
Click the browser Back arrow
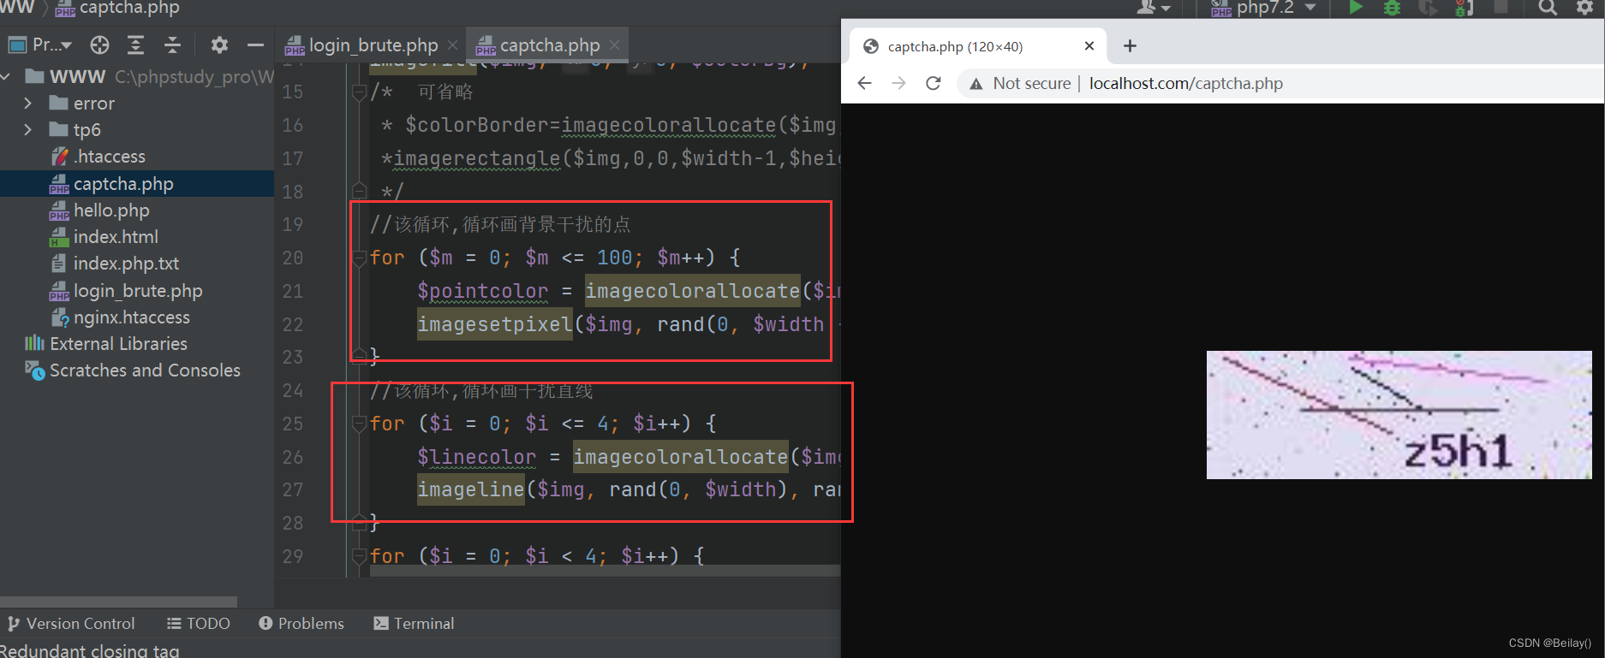coord(865,83)
